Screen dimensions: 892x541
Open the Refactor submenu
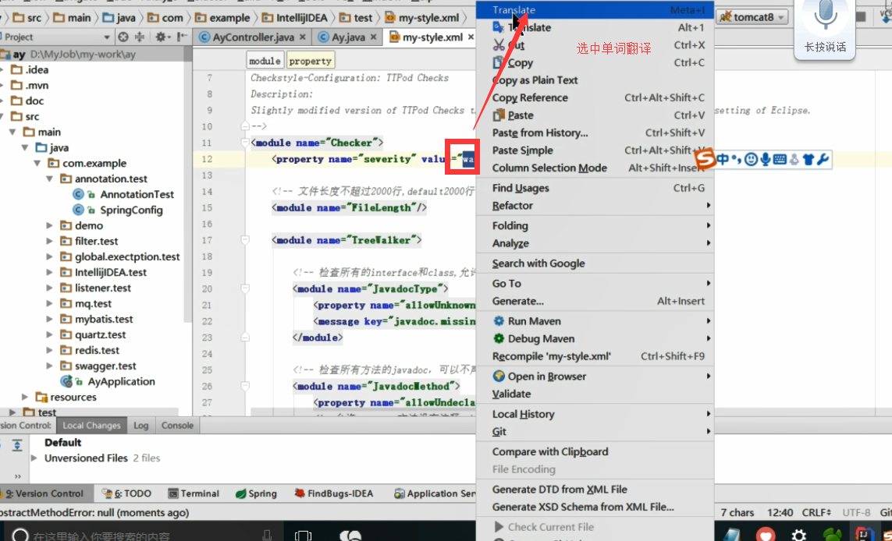coord(595,206)
